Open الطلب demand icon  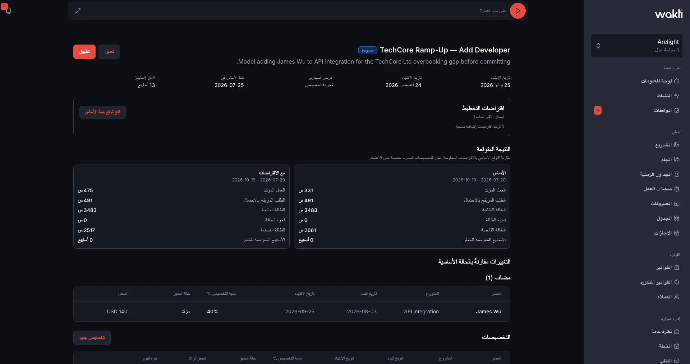[x=677, y=360]
